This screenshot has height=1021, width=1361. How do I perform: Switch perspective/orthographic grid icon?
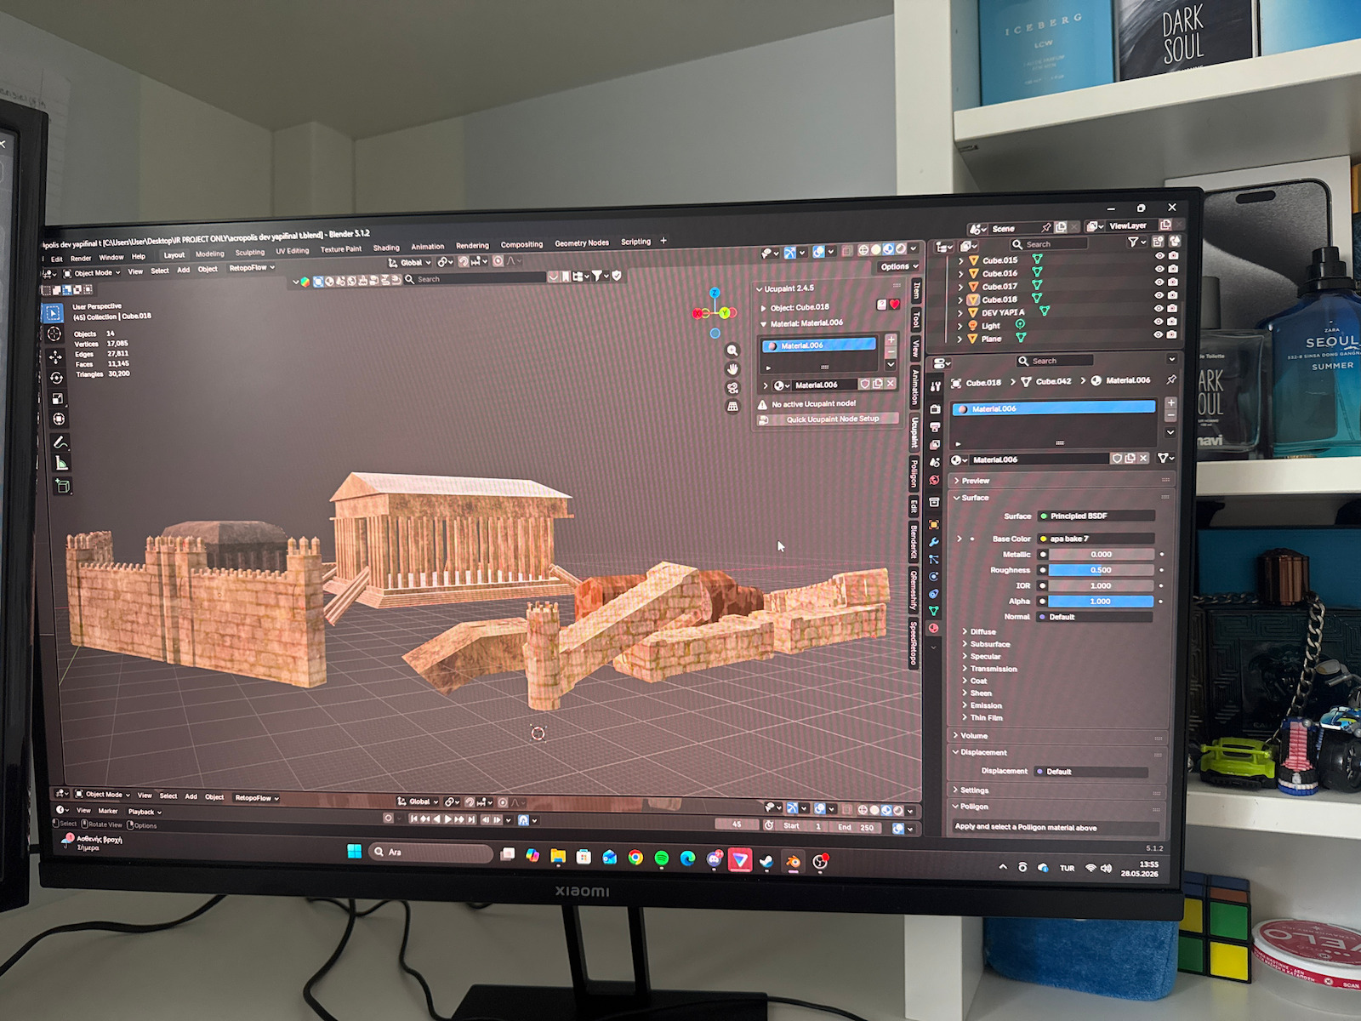732,407
